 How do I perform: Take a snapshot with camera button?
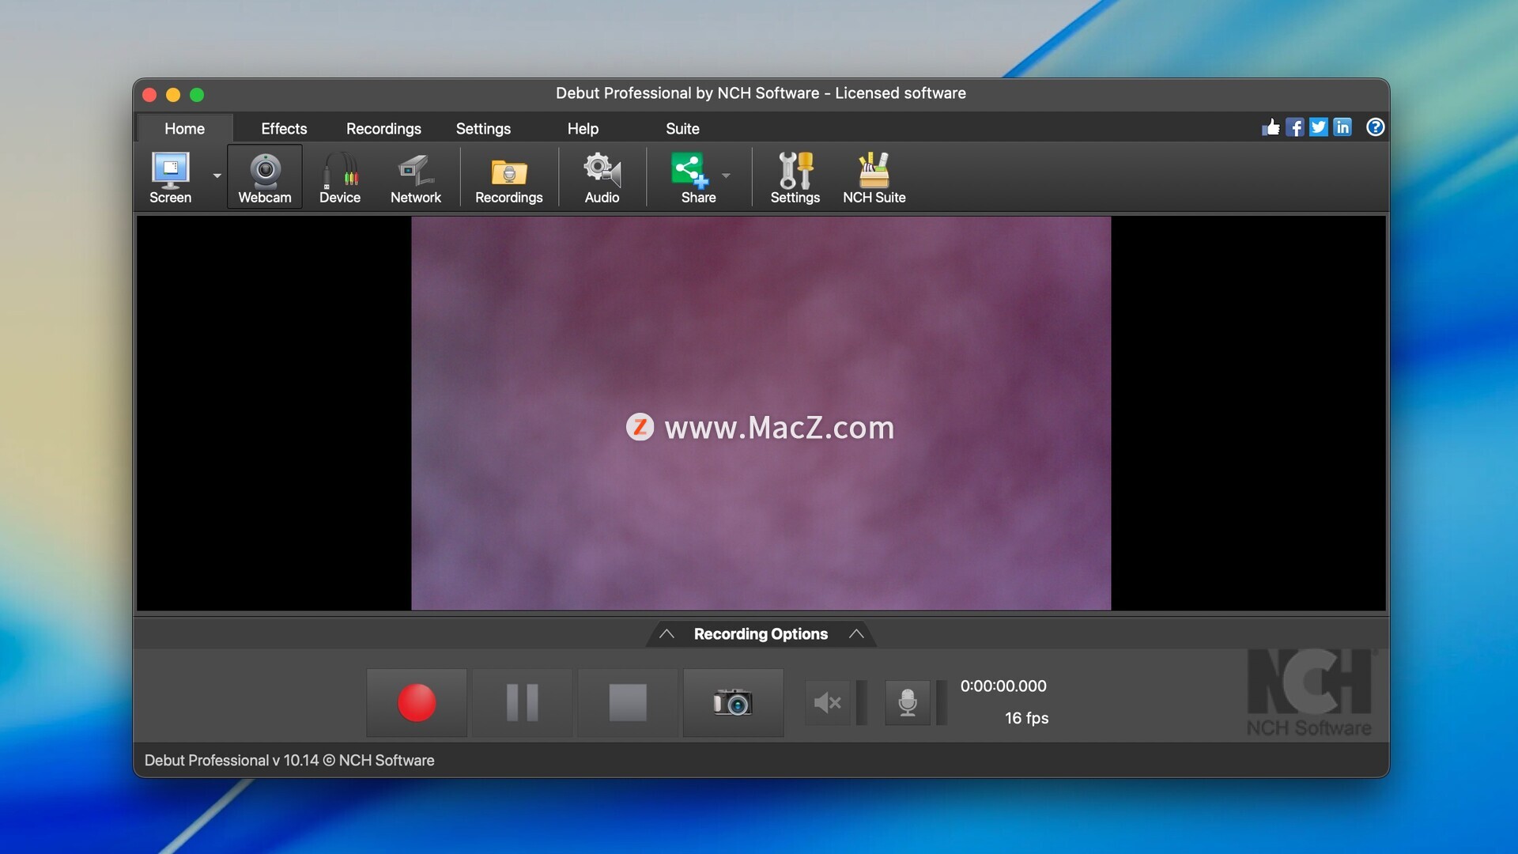click(733, 702)
